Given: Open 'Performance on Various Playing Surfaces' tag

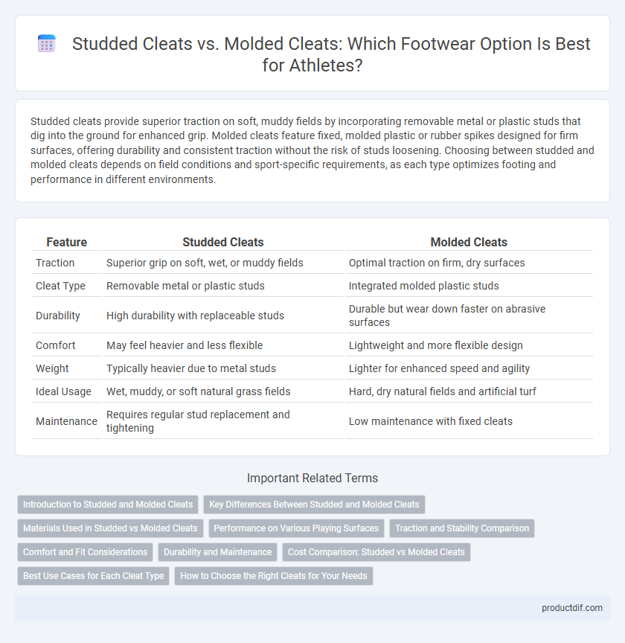Looking at the screenshot, I should point(296,528).
